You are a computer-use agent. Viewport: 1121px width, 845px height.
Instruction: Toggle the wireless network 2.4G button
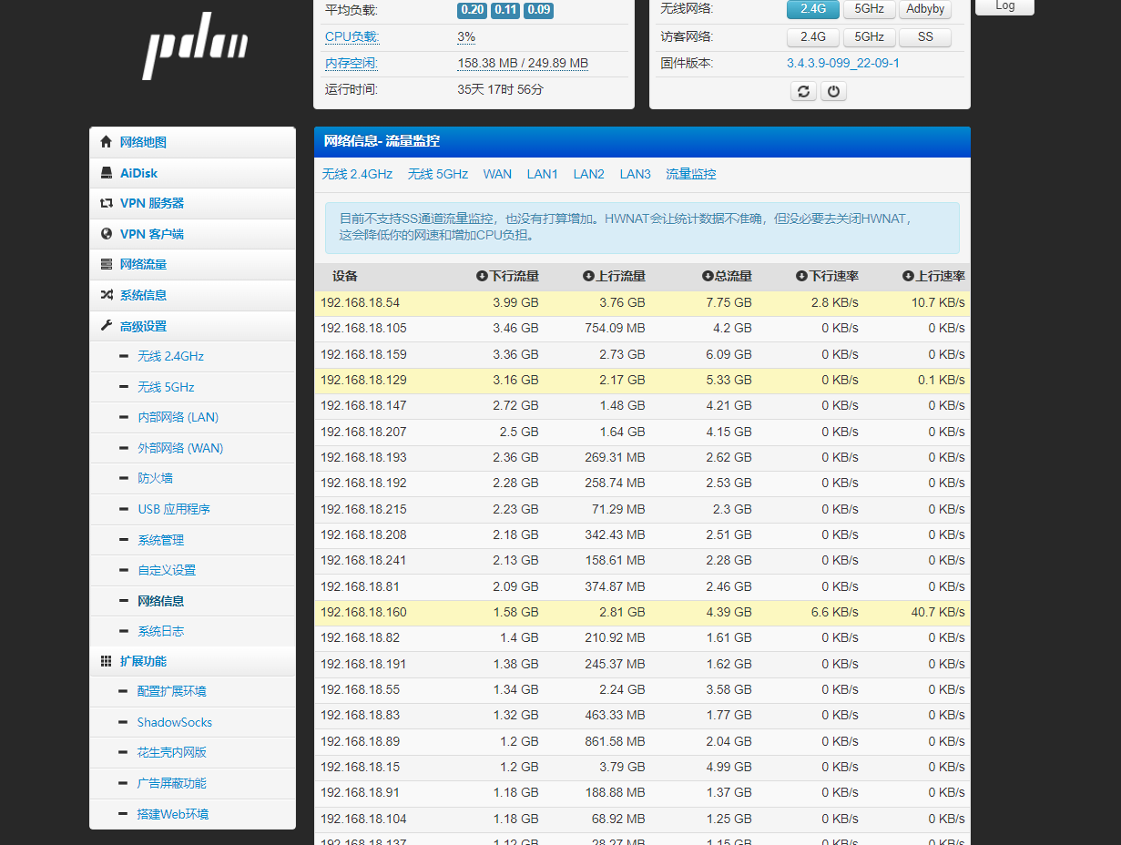813,9
